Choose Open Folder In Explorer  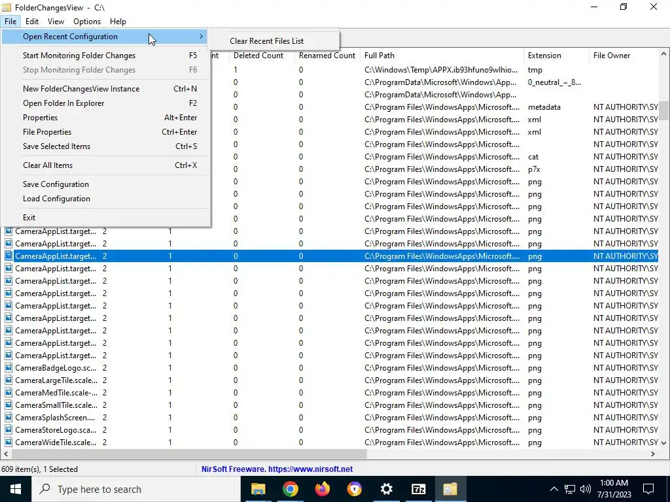pyautogui.click(x=105, y=103)
